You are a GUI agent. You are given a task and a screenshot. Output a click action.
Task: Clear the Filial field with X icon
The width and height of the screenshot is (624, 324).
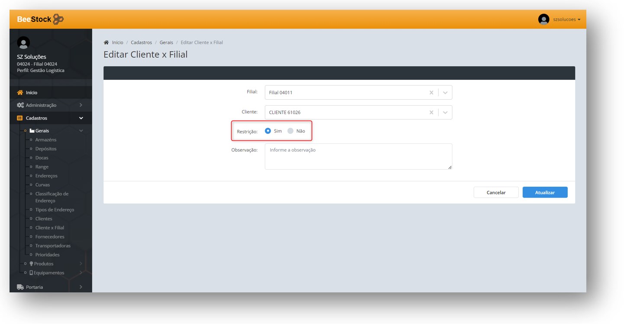pos(431,93)
